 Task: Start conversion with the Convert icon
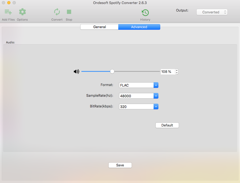click(57, 12)
